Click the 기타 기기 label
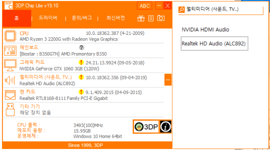 coord(30,107)
